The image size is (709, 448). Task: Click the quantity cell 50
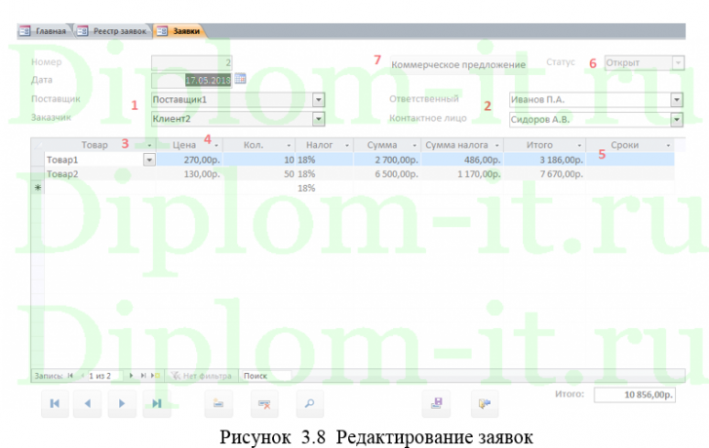tap(259, 174)
